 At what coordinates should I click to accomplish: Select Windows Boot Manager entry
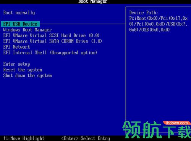coord(28,30)
